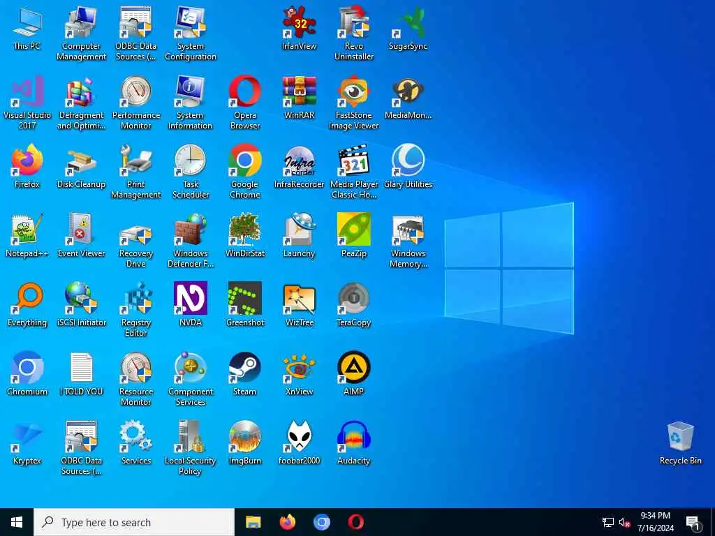715x536 pixels.
Task: Select Local Security Policy shortcut
Action: (x=191, y=448)
